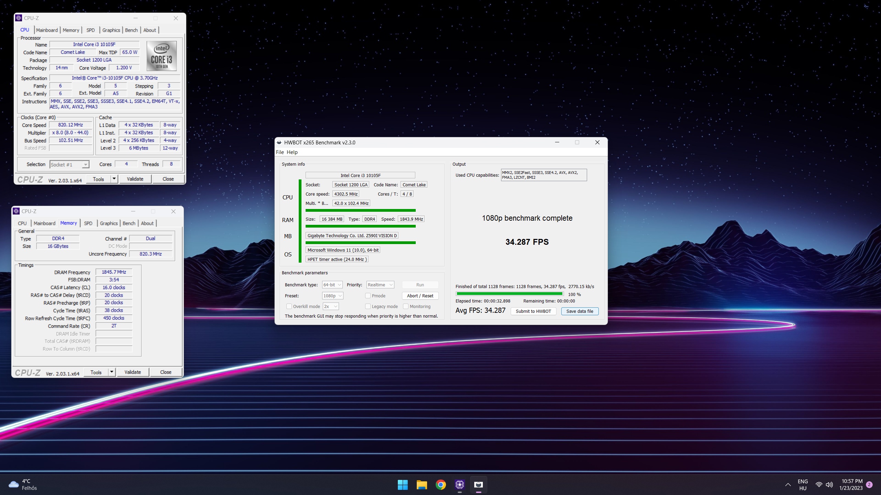Open the Windows Start menu
Viewport: 881px width, 495px height.
tap(403, 485)
